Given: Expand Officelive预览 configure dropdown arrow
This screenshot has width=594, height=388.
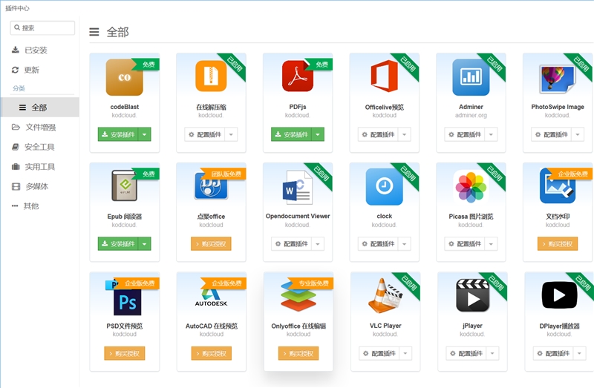Looking at the screenshot, I should click(404, 134).
